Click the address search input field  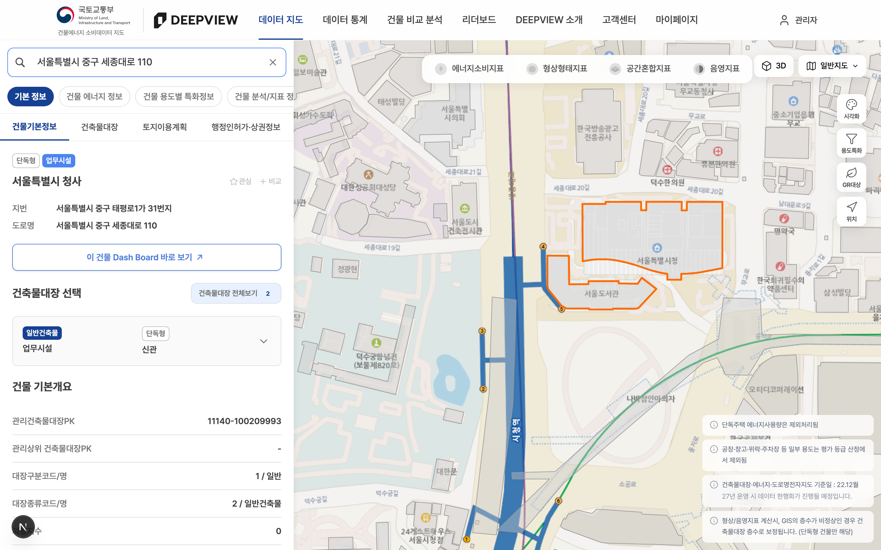pyautogui.click(x=147, y=62)
